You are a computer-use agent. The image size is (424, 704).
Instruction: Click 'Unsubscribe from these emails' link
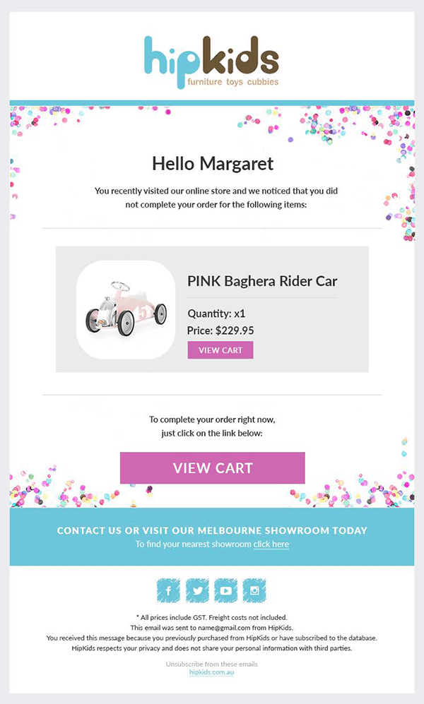point(211,664)
